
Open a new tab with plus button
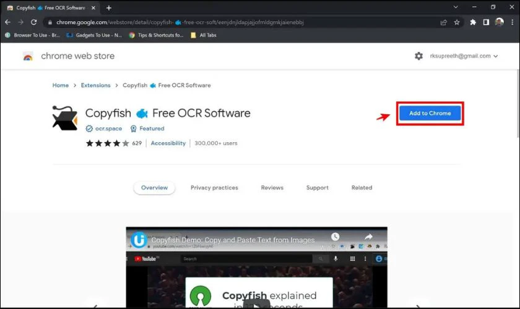click(x=109, y=8)
